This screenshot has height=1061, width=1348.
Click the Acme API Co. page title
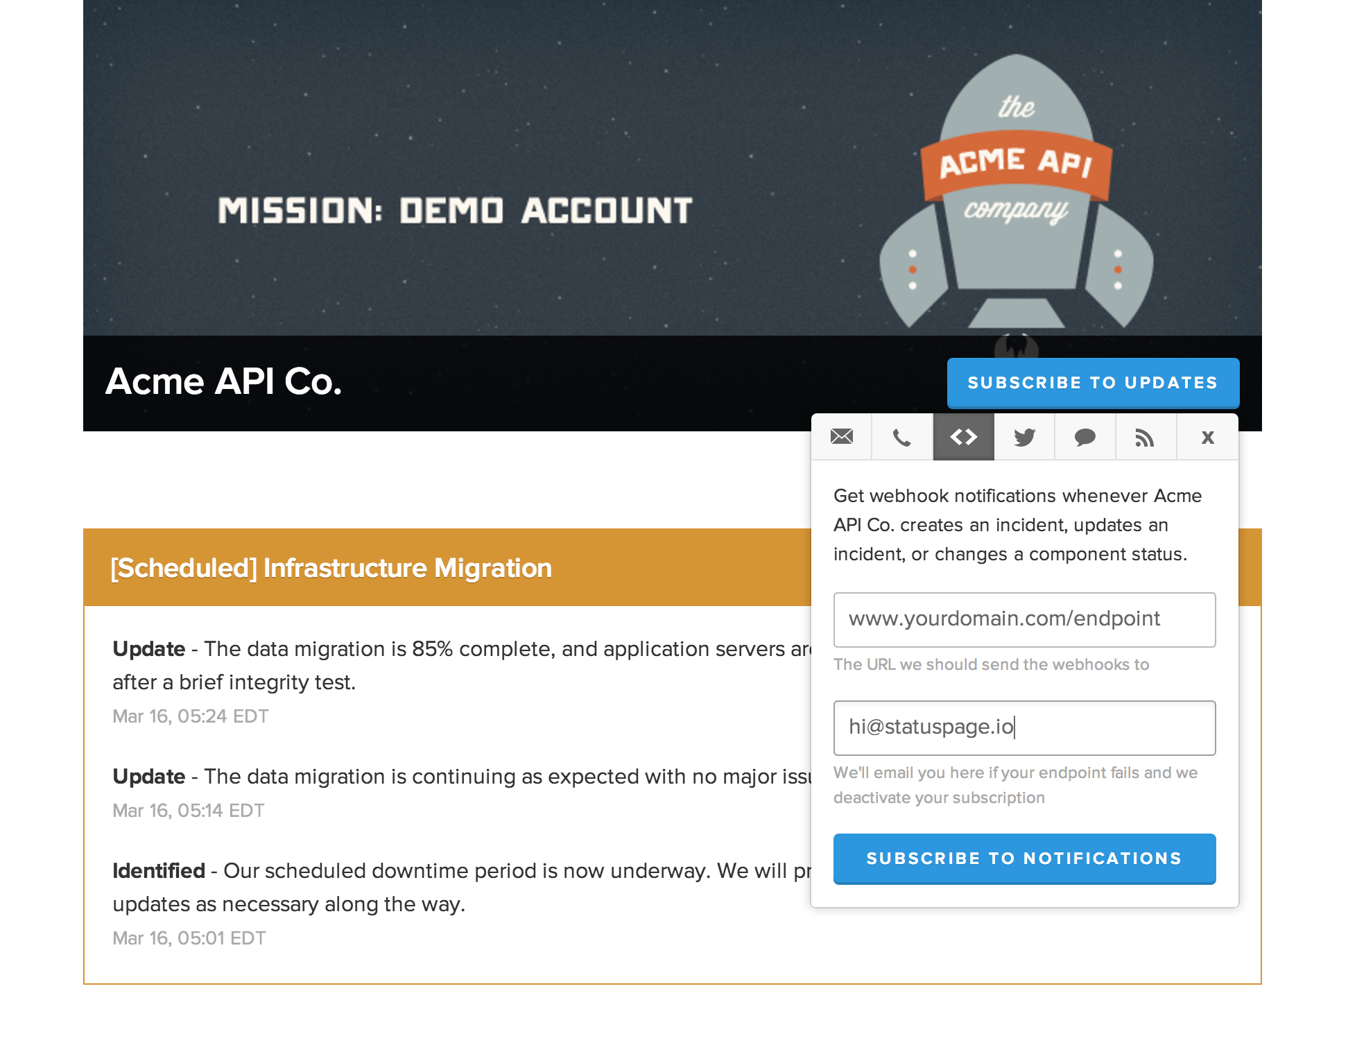point(223,381)
